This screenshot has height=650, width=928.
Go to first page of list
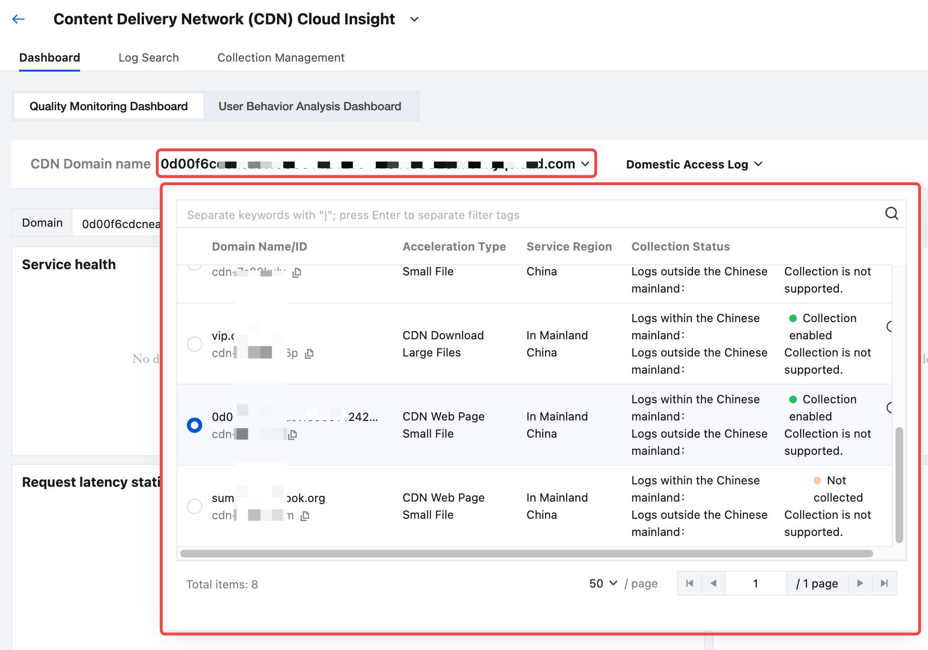689,583
